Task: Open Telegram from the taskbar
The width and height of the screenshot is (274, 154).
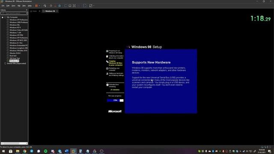Action: pos(32,151)
